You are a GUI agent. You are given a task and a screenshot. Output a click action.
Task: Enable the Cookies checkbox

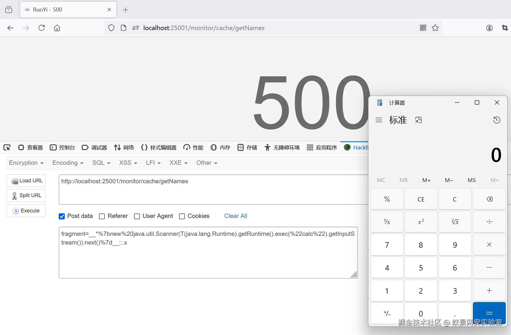click(x=182, y=216)
